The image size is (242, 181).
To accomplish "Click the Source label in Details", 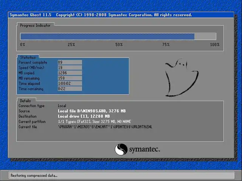I will point(24,111).
